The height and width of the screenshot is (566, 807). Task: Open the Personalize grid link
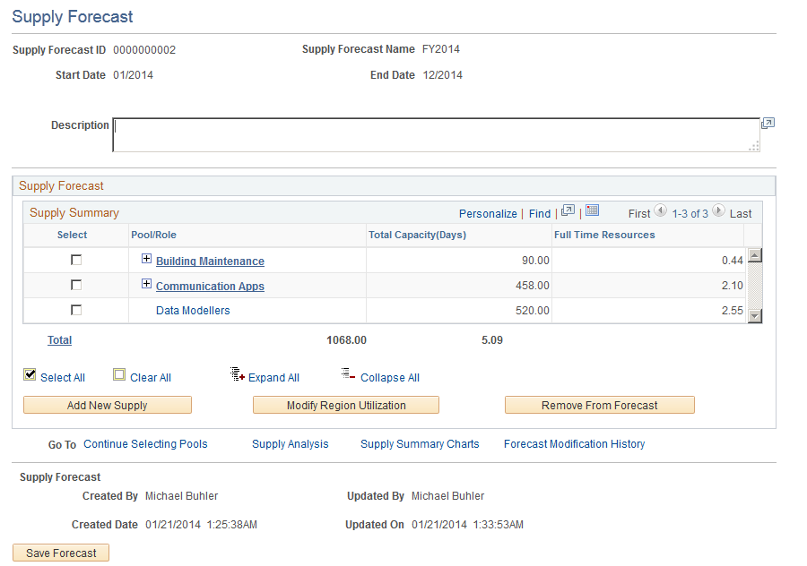[x=488, y=214]
